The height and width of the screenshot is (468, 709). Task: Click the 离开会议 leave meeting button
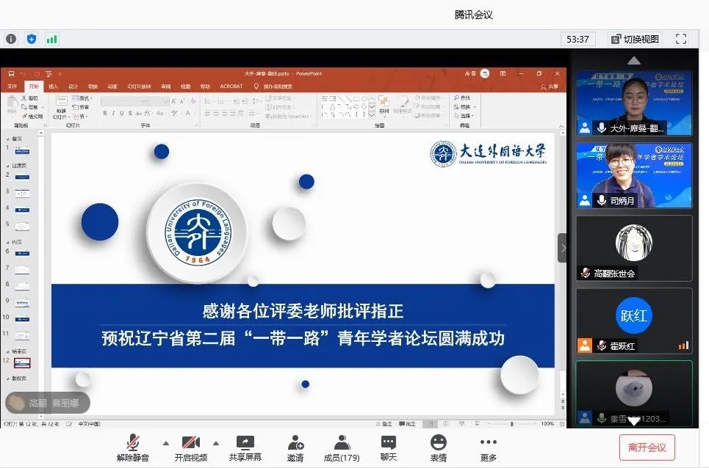(x=647, y=447)
